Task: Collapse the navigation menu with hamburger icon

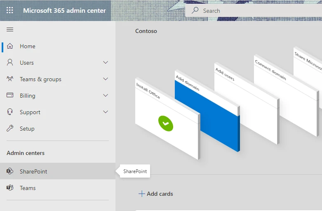Action: [x=10, y=30]
